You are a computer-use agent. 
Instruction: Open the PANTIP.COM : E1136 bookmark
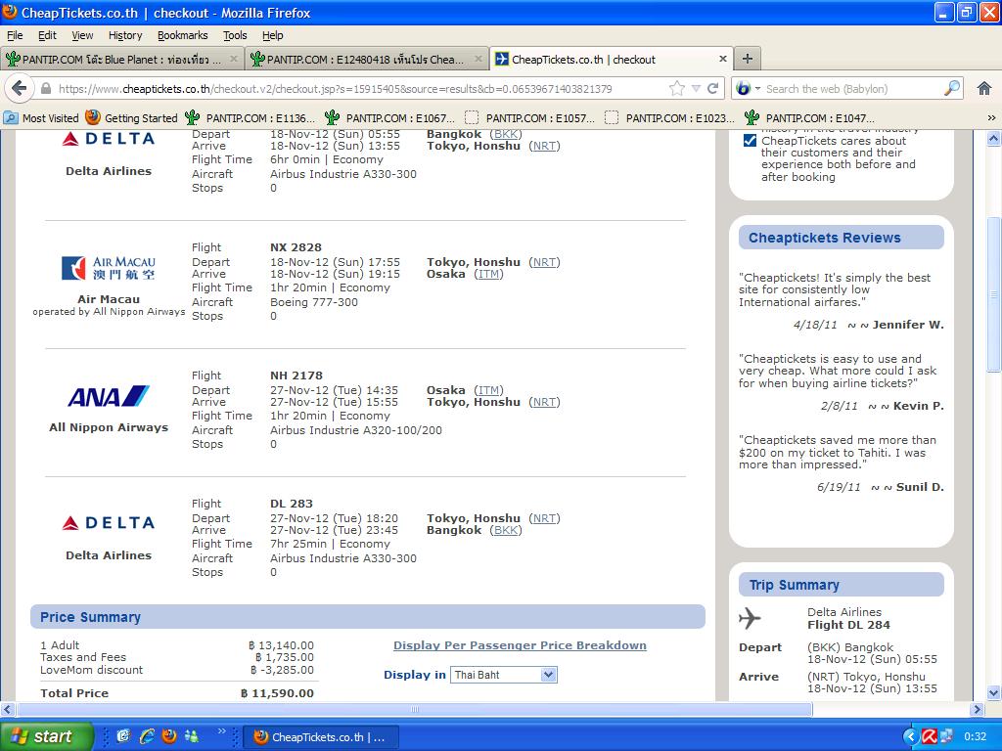pos(250,118)
